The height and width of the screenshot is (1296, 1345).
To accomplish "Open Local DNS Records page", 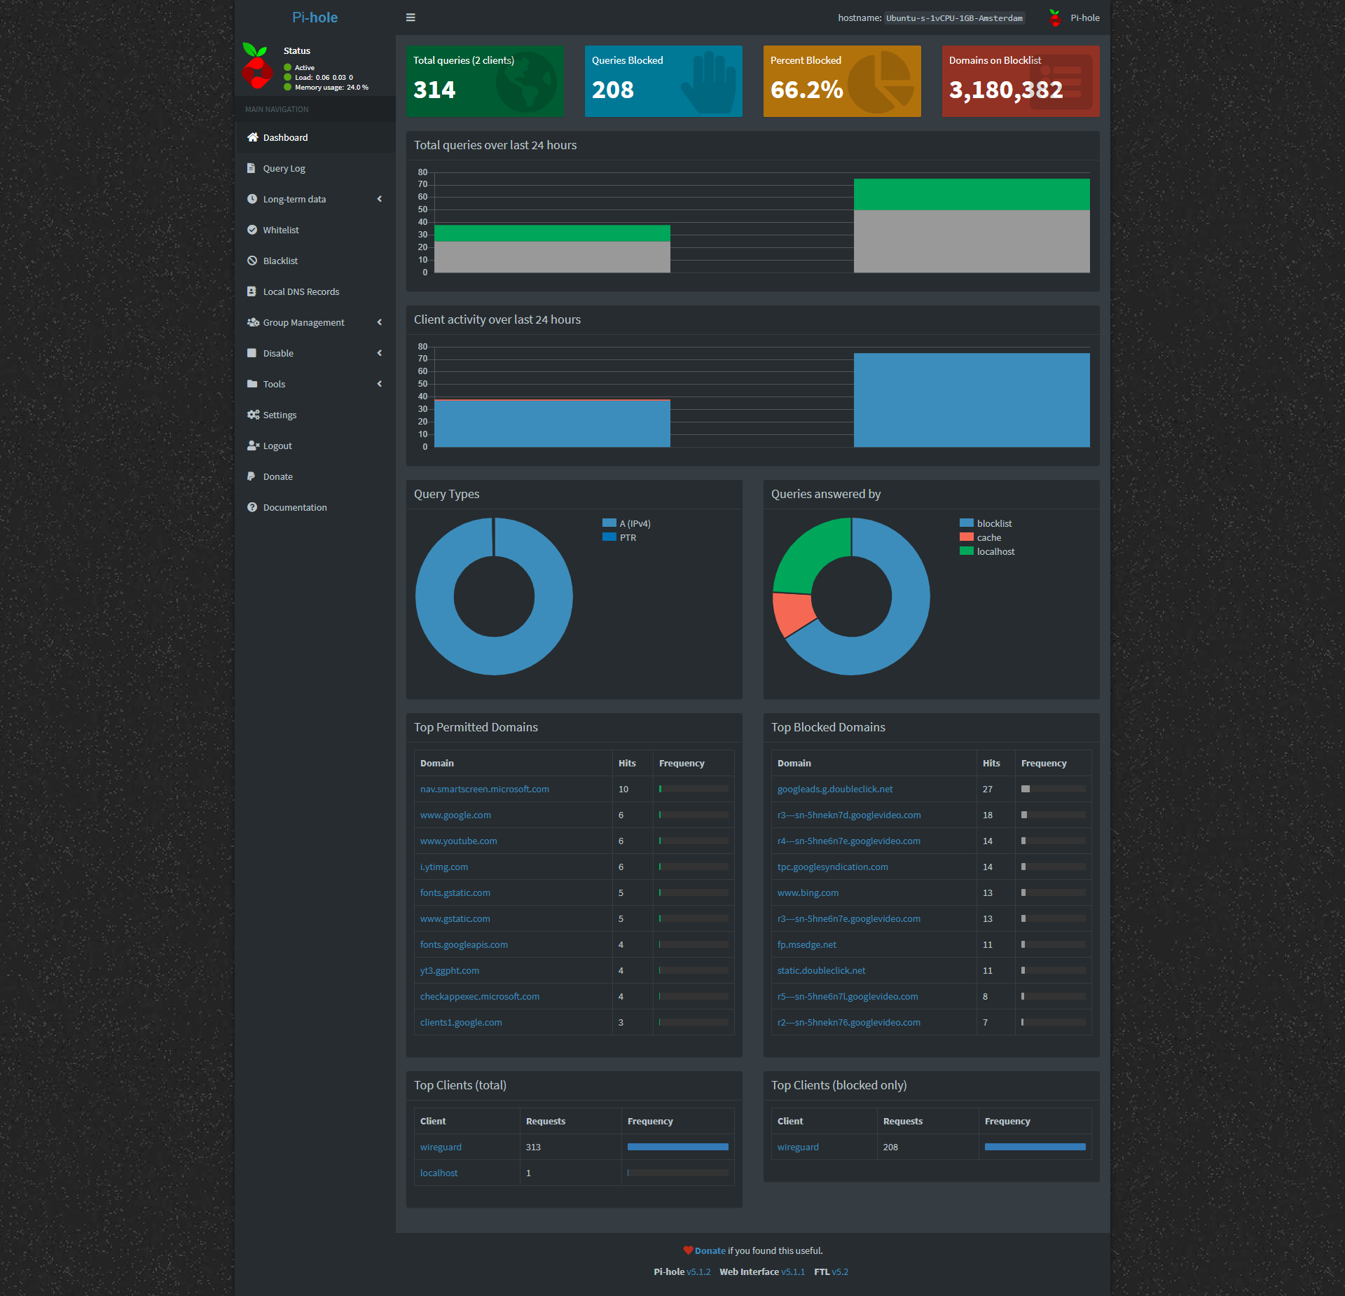I will click(315, 291).
